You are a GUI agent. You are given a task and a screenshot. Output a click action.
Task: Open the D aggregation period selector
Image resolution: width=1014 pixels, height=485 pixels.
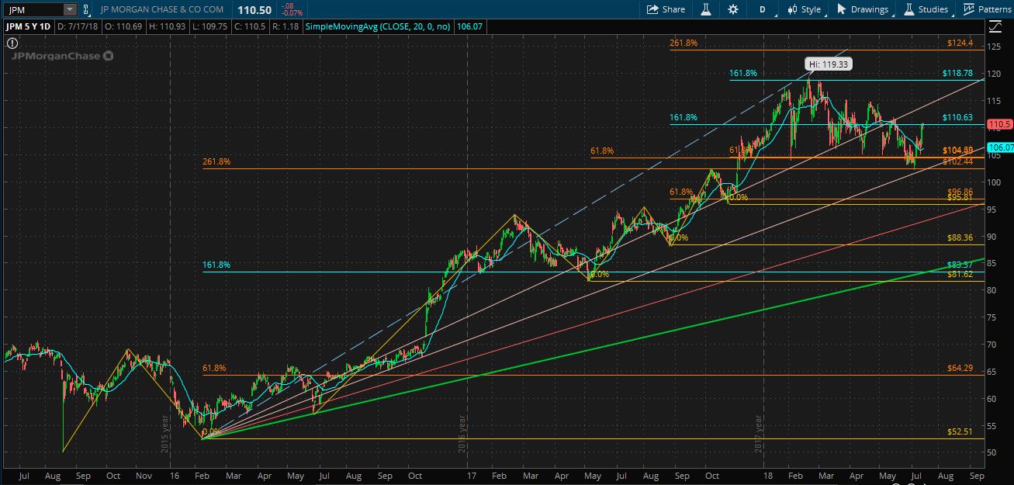(x=763, y=9)
